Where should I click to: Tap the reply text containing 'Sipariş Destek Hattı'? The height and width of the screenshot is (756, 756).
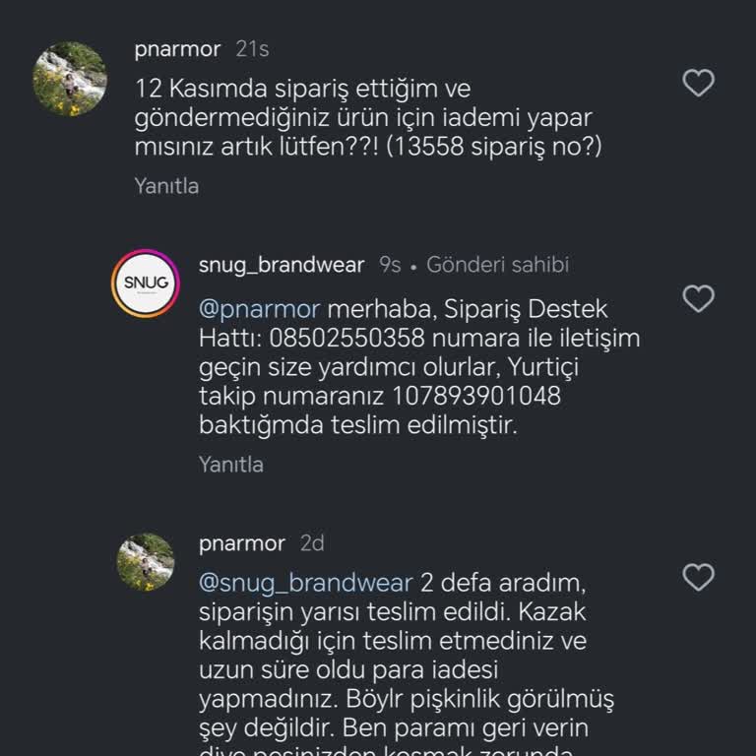click(419, 368)
